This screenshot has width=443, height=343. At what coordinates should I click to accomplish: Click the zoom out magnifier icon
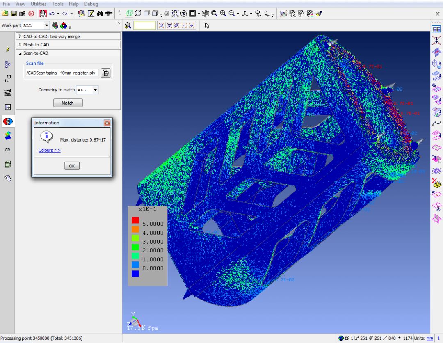[x=232, y=14]
